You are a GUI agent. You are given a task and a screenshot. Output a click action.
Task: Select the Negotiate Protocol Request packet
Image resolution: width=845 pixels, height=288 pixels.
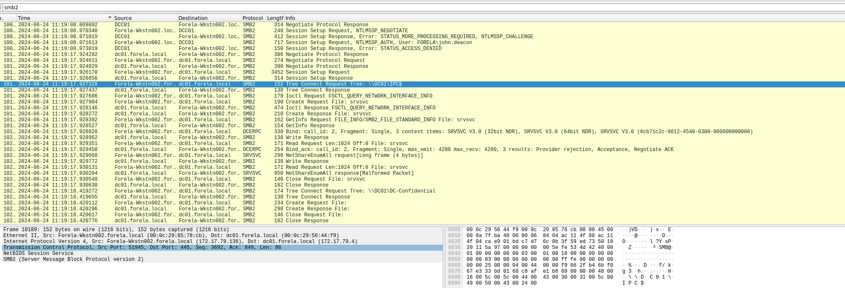click(422, 60)
